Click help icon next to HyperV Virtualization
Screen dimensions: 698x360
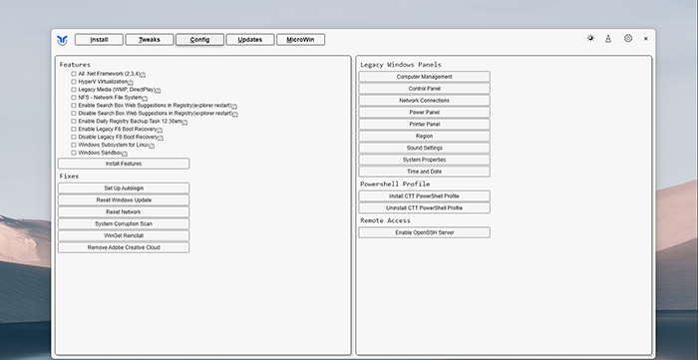pos(131,83)
